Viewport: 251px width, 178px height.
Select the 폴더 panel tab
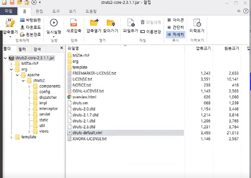(x=7, y=49)
